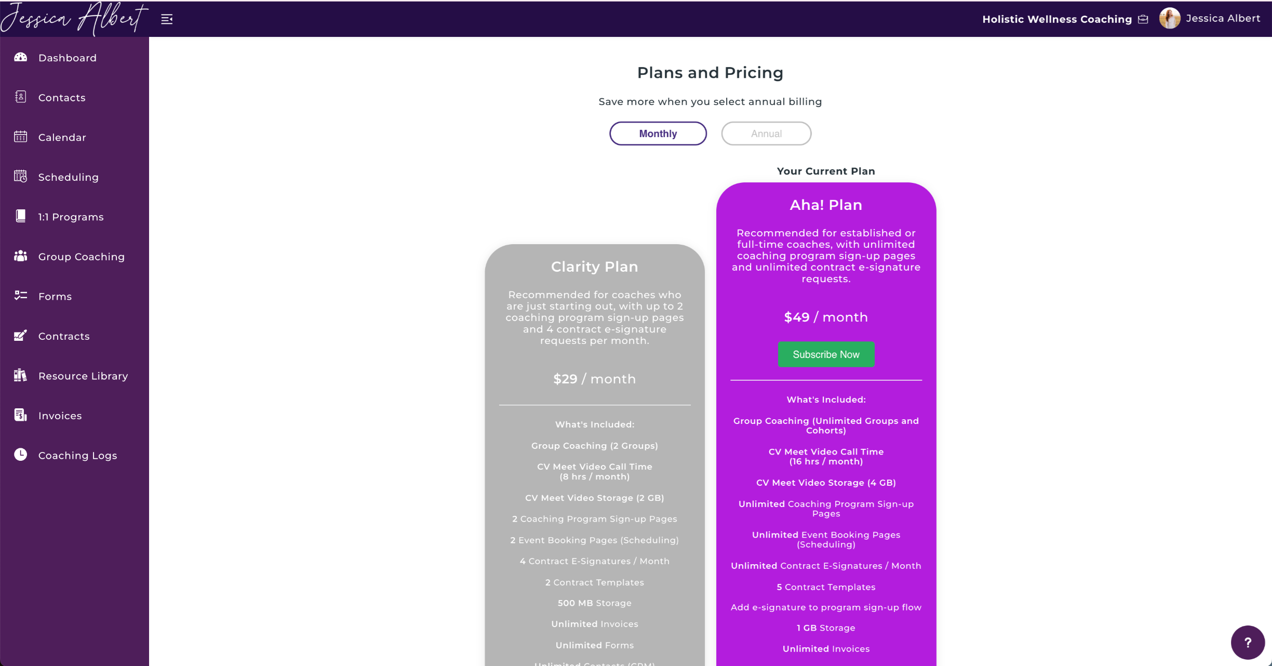Click the Jessica Albert signature logo
1272x666 pixels.
(x=74, y=19)
